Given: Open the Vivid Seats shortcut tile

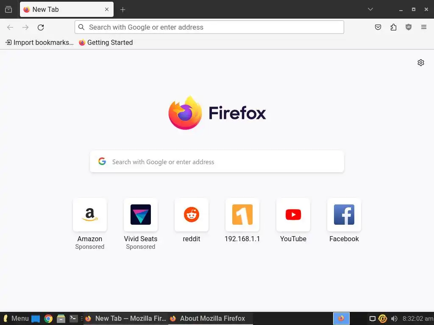Looking at the screenshot, I should [x=141, y=215].
